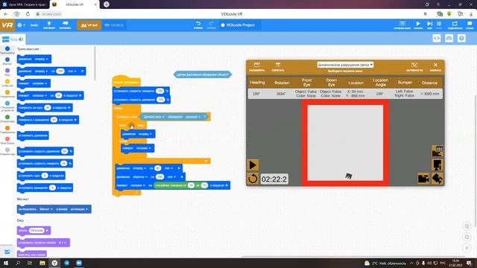
Task: Open the pen width 0.1 dropdown in the purple block
Action: (62, 243)
